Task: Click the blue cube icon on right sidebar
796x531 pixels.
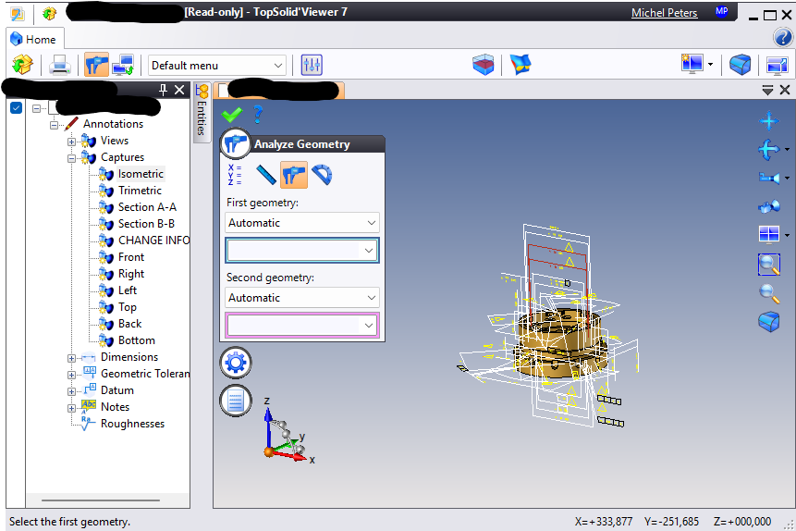Action: point(768,322)
